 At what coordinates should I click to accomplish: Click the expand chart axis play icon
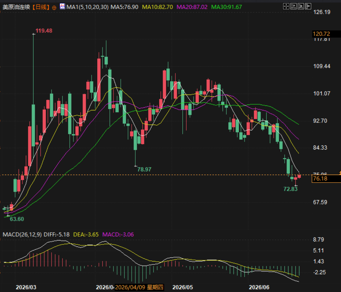pos(301,6)
